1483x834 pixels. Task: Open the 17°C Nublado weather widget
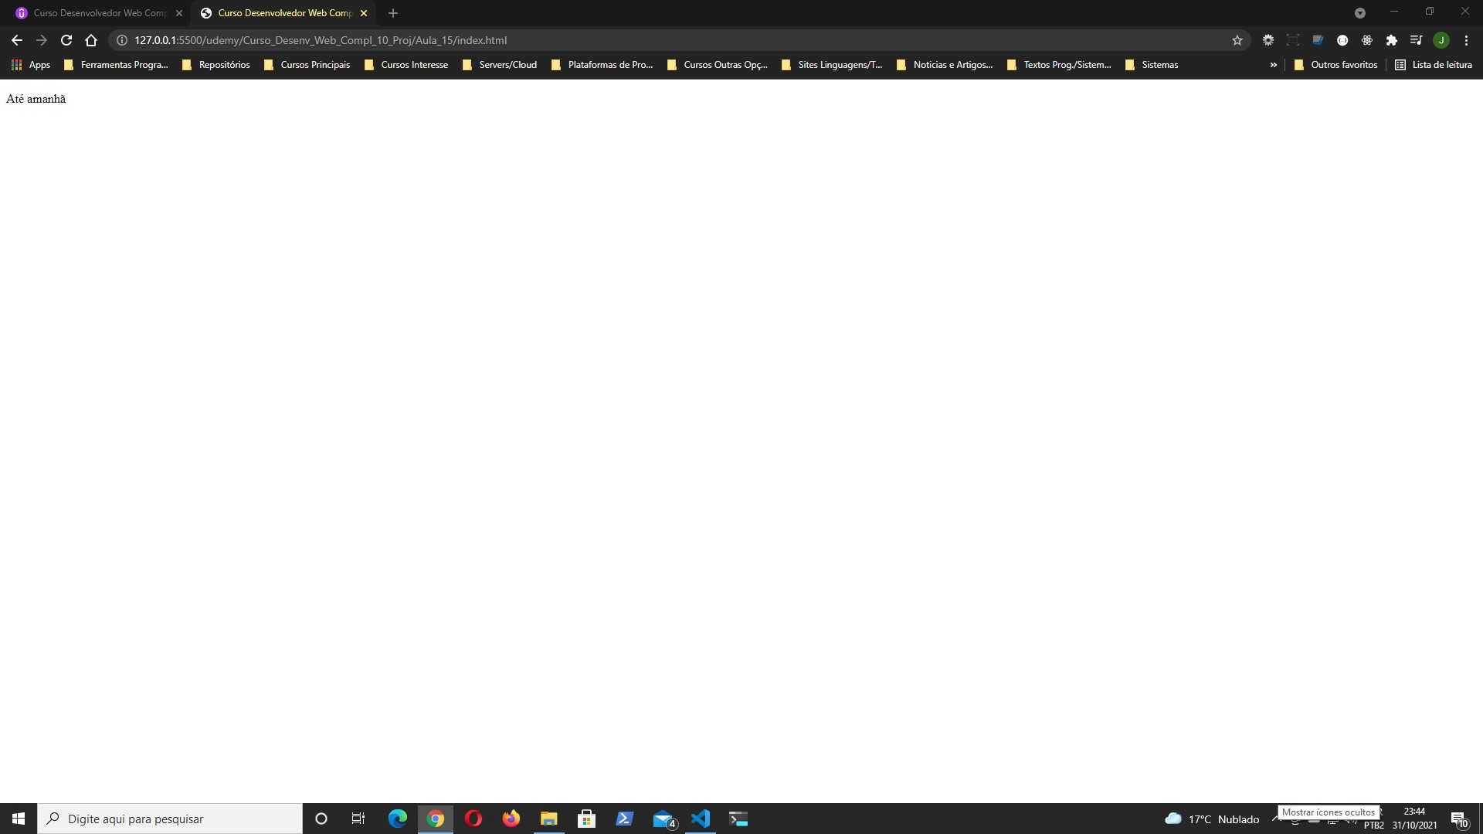click(1213, 819)
